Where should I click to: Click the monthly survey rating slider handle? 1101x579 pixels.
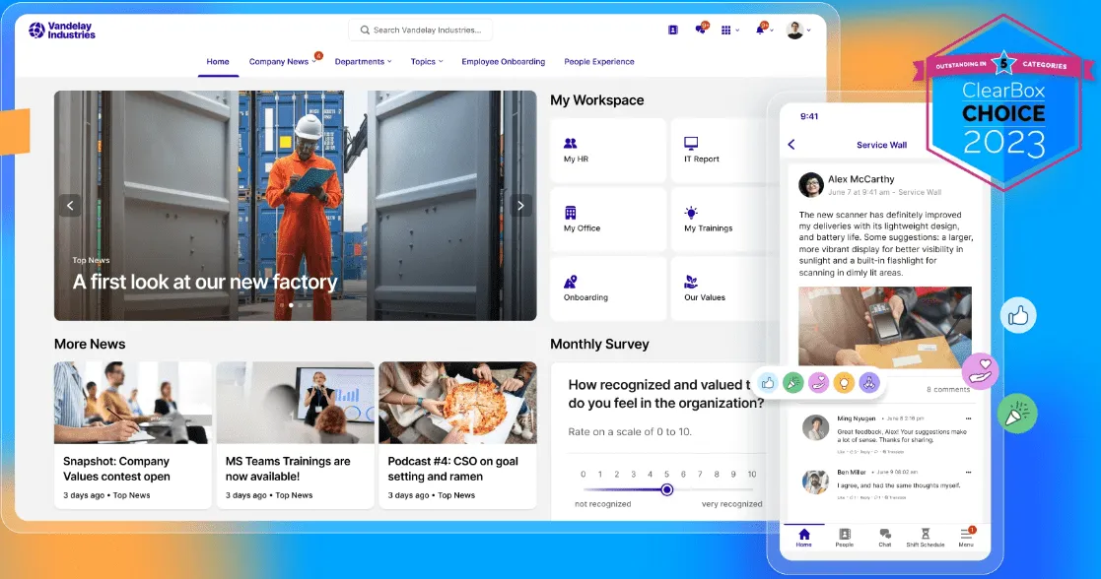click(x=667, y=489)
